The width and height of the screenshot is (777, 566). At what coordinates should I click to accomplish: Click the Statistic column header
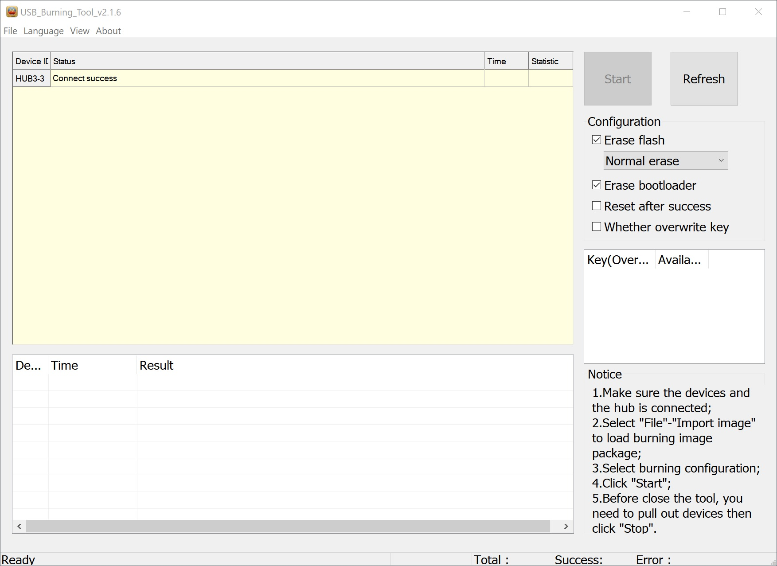pos(550,61)
